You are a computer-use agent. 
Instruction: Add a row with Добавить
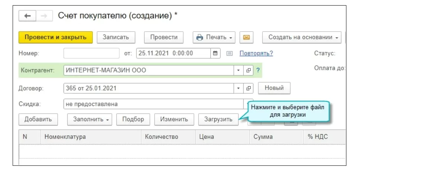click(x=38, y=119)
